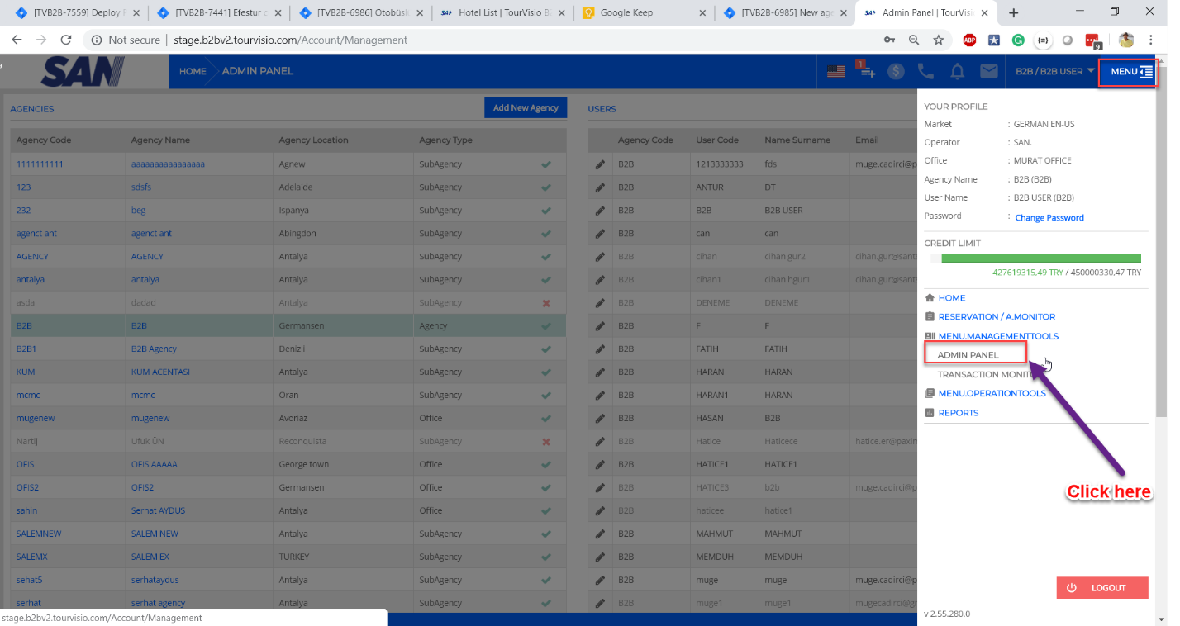The height and width of the screenshot is (626, 1180).
Task: Open the envelope messages icon
Action: [x=988, y=72]
